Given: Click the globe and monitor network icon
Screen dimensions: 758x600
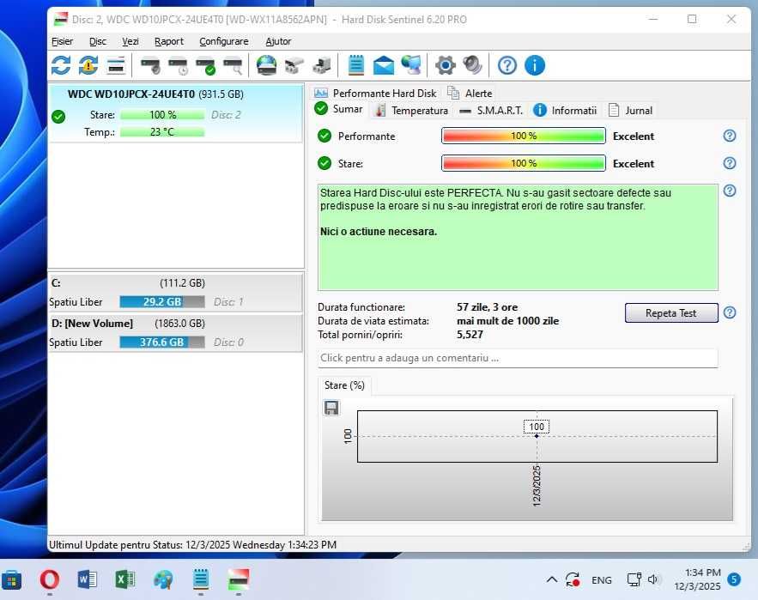Looking at the screenshot, I should 411,65.
